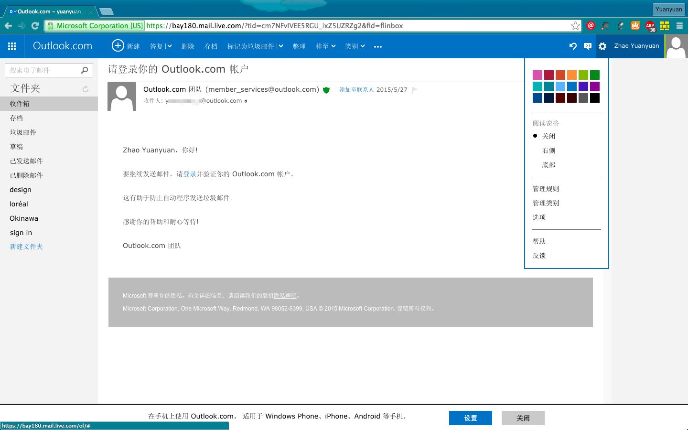Dismiss the bottom banner with 关闭 button
Screen dimensions: 688x430
pos(523,418)
